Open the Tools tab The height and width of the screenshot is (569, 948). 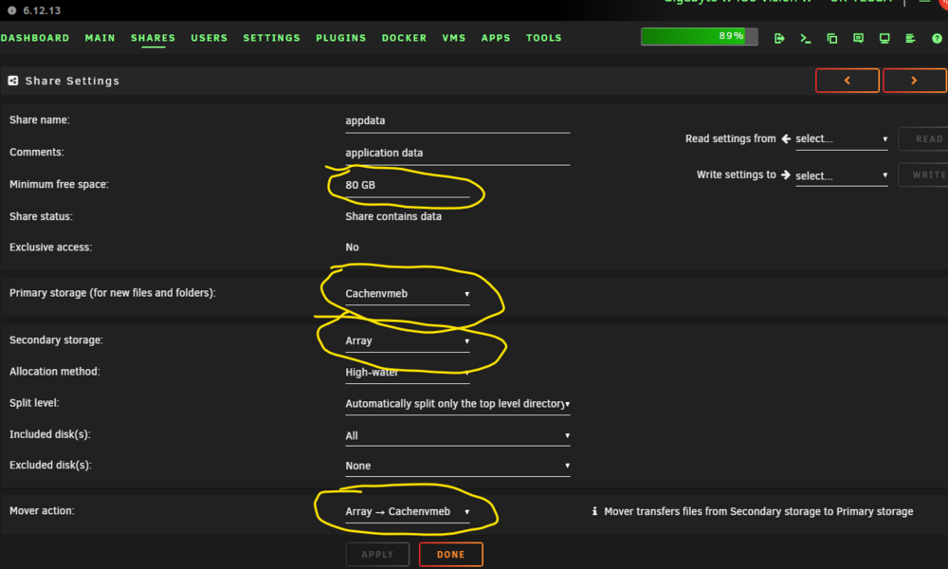click(543, 38)
